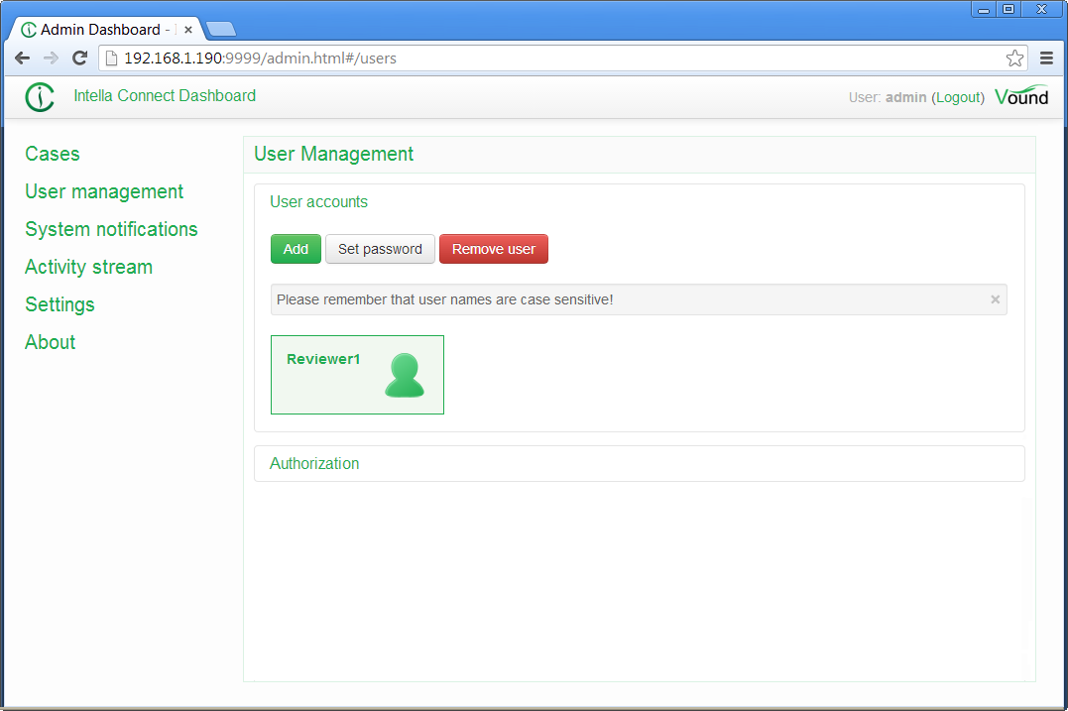Navigate to System notifications
Screen dimensions: 1068x711
pyautogui.click(x=111, y=229)
